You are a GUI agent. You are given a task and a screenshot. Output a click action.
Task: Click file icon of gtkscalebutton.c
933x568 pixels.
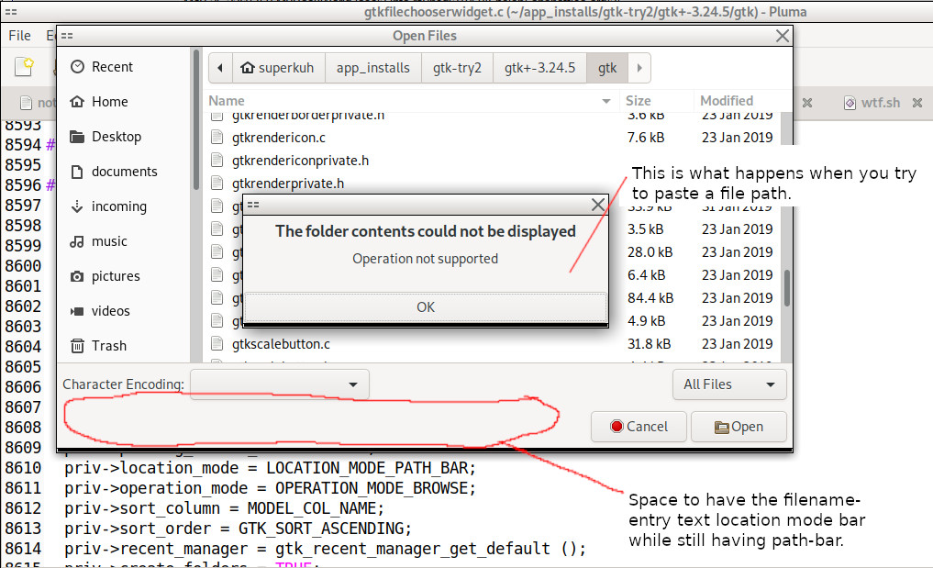click(217, 344)
